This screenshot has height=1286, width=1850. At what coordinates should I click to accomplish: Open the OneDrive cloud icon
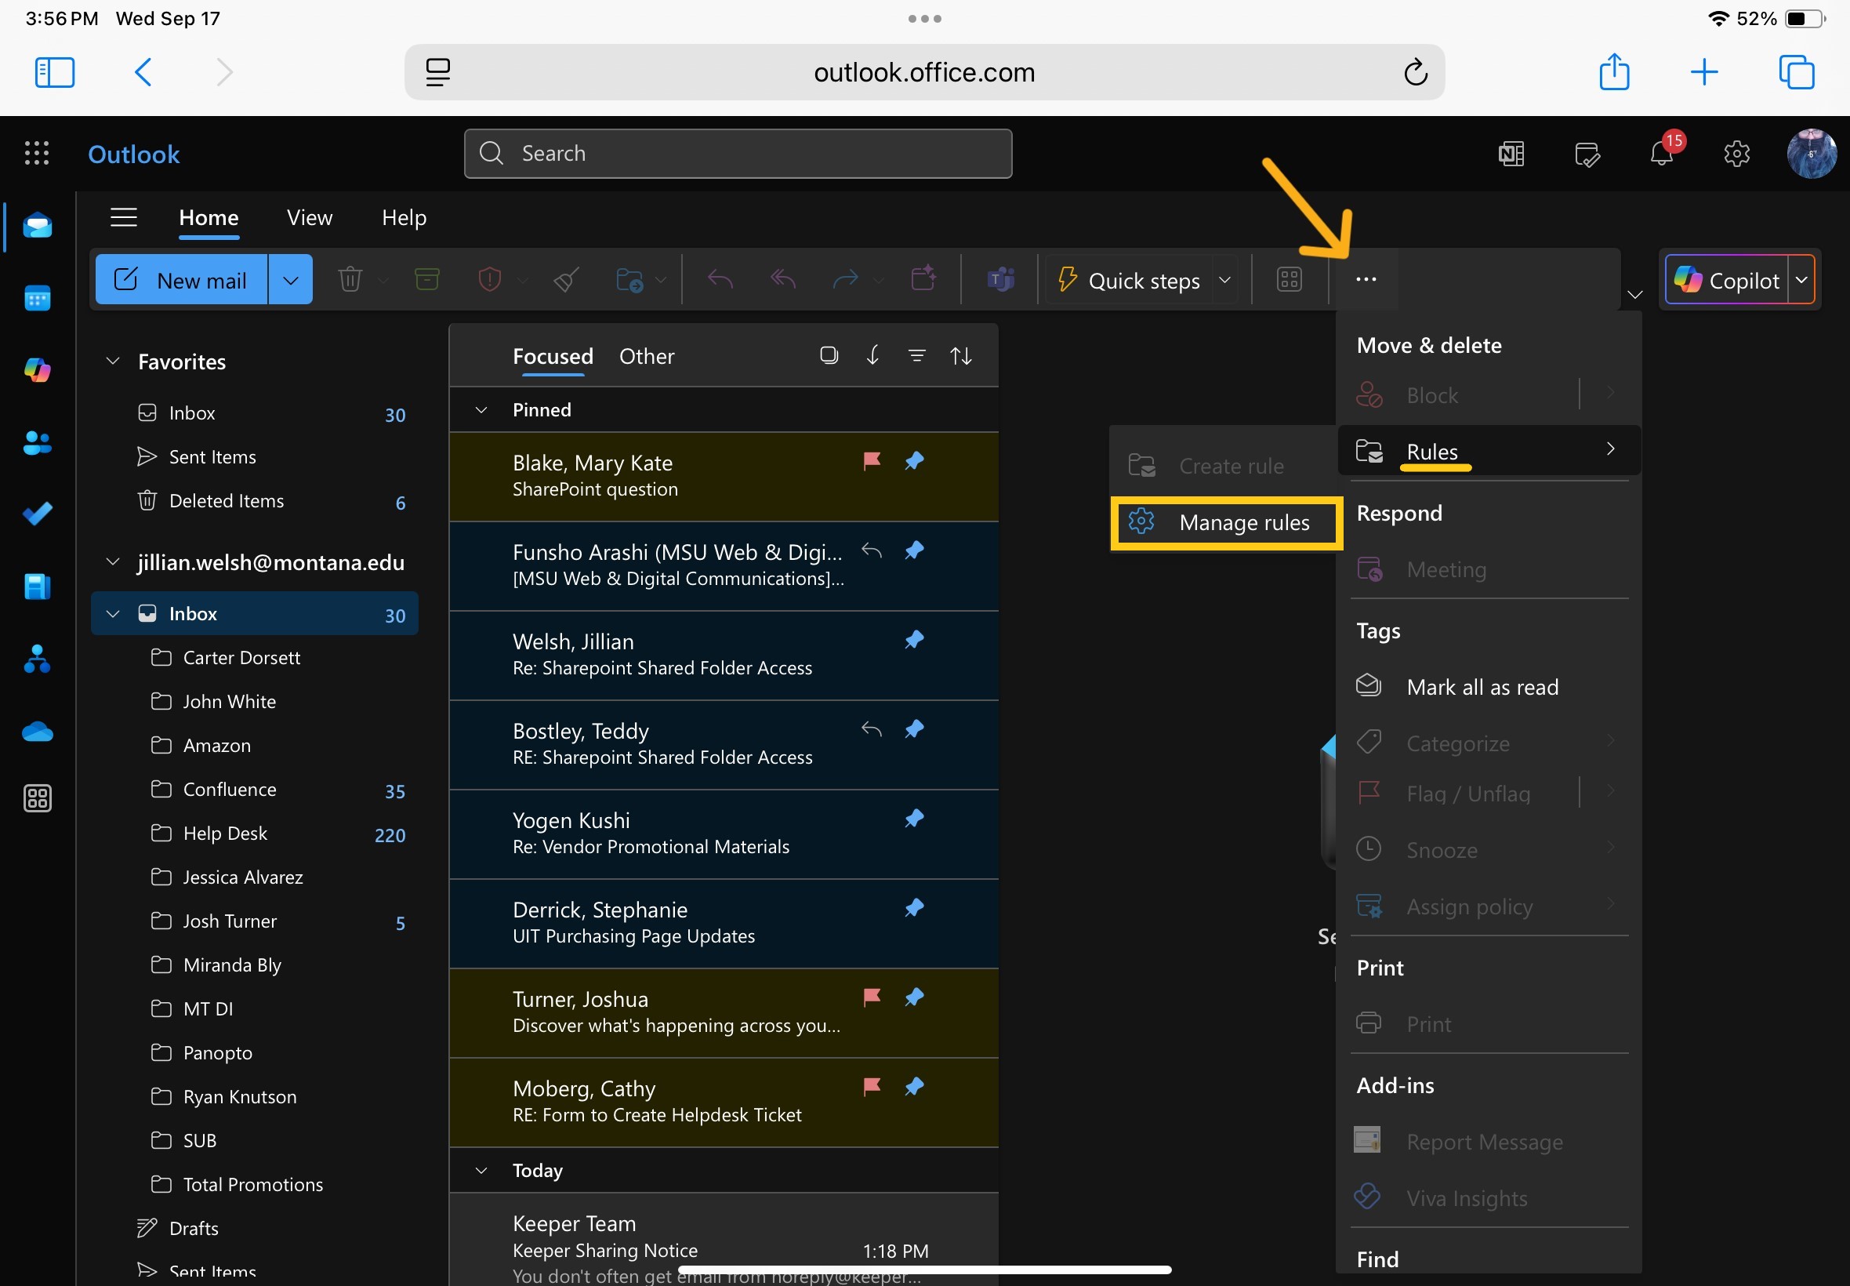pyautogui.click(x=37, y=732)
